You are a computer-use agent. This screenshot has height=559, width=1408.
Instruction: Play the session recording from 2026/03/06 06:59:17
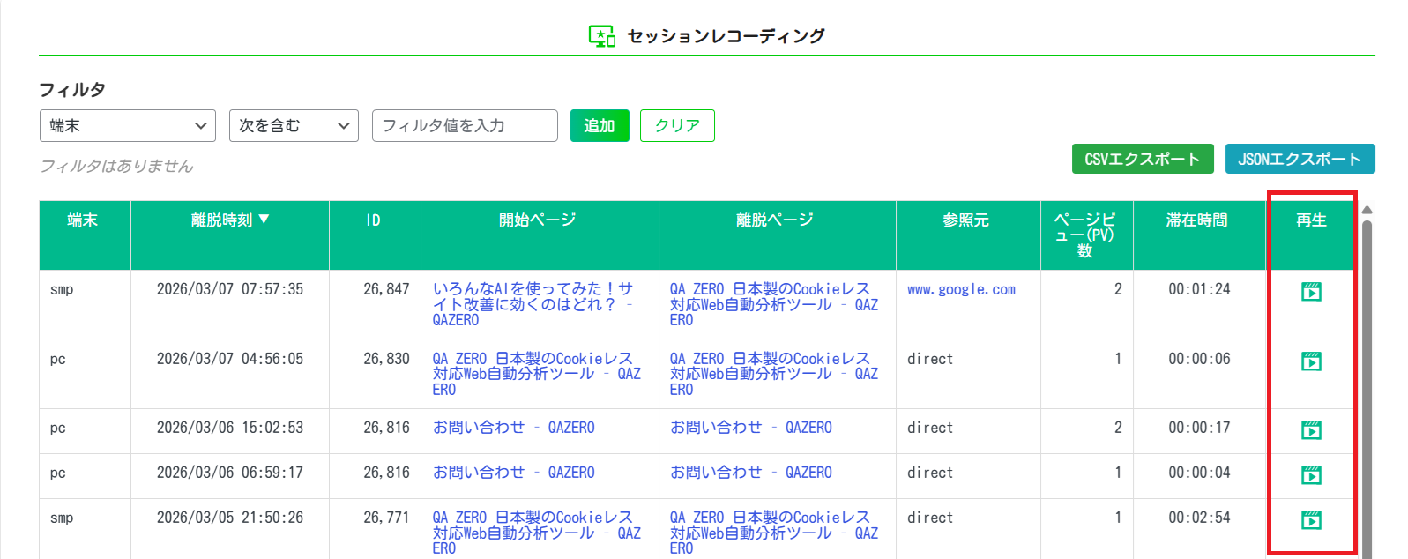(x=1311, y=475)
